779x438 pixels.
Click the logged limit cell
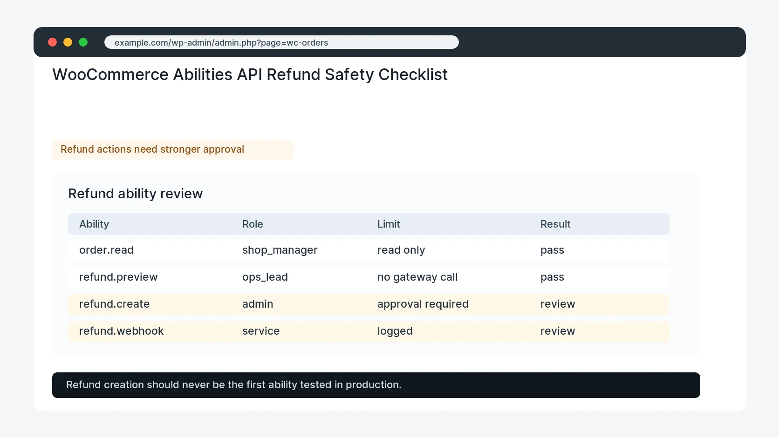pos(395,331)
